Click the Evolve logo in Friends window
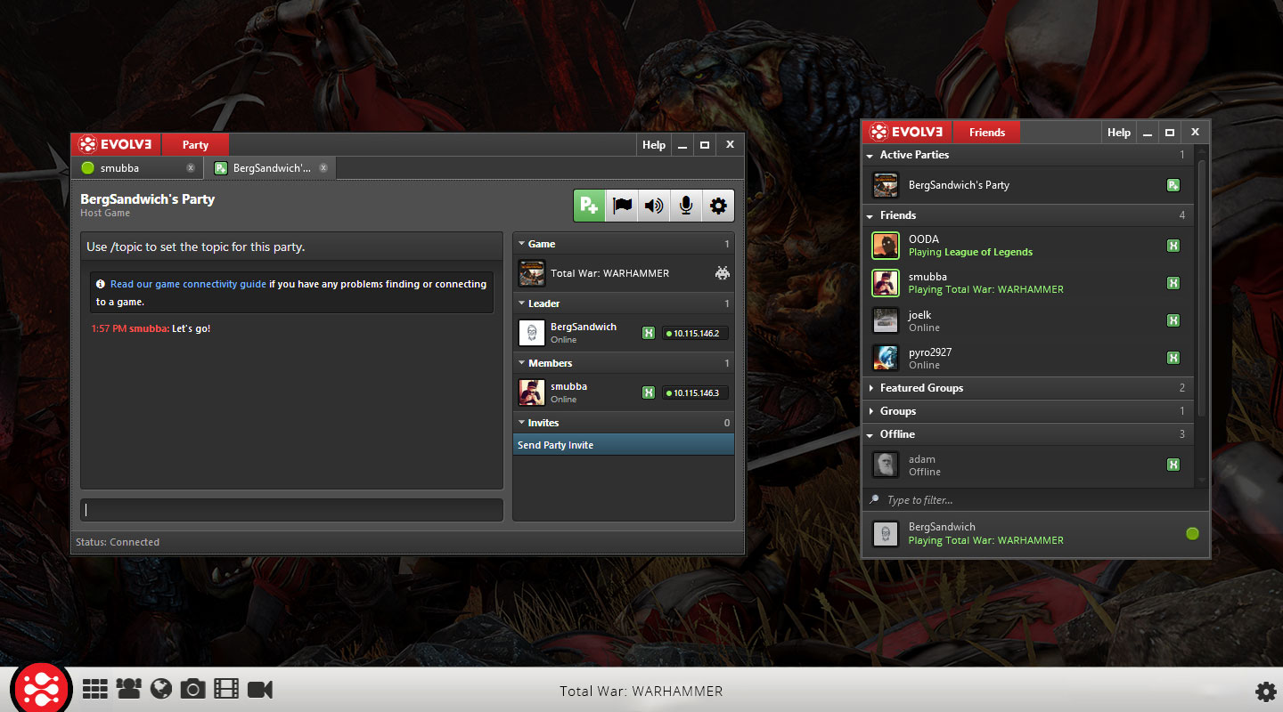The width and height of the screenshot is (1283, 712). point(906,133)
